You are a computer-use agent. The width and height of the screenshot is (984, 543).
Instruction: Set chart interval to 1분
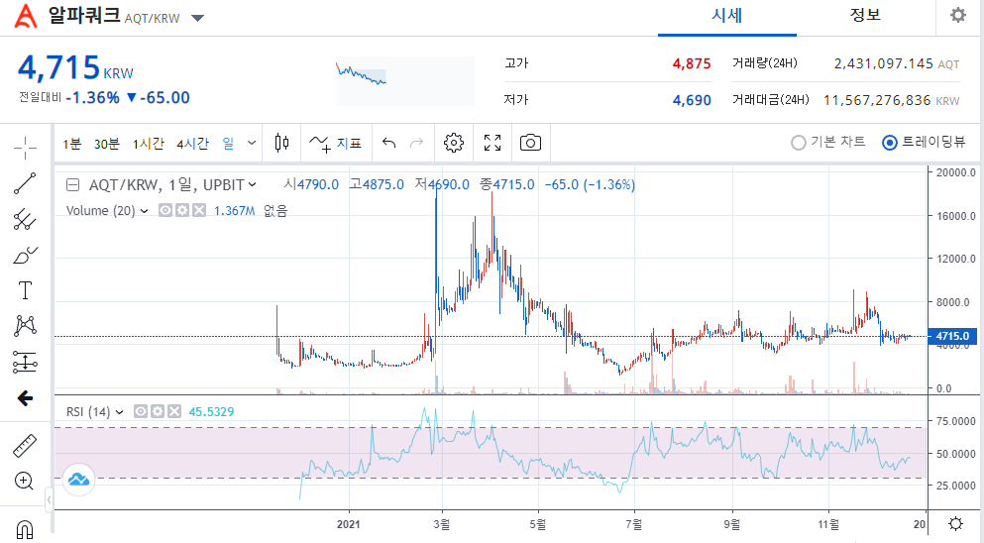tap(72, 144)
